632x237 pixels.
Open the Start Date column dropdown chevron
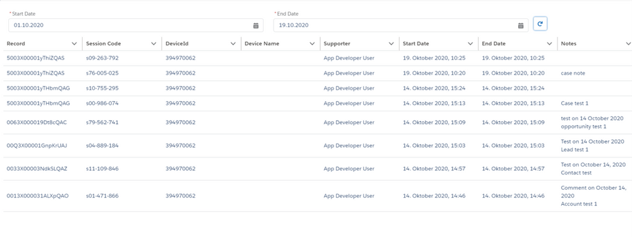point(471,44)
